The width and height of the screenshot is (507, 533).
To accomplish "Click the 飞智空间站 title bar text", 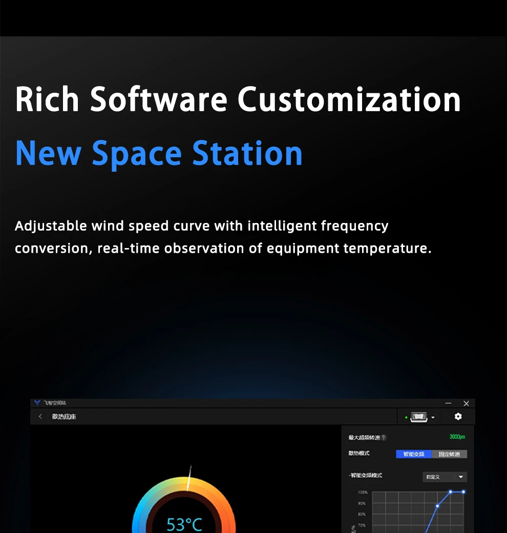I will [x=55, y=403].
